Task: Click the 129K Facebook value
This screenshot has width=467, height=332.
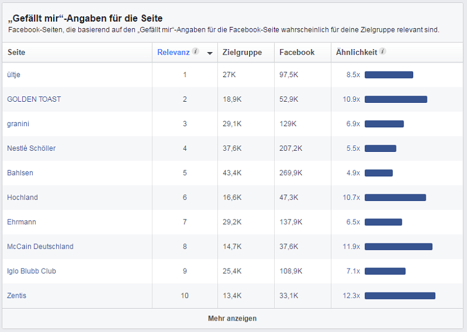Action: point(288,124)
